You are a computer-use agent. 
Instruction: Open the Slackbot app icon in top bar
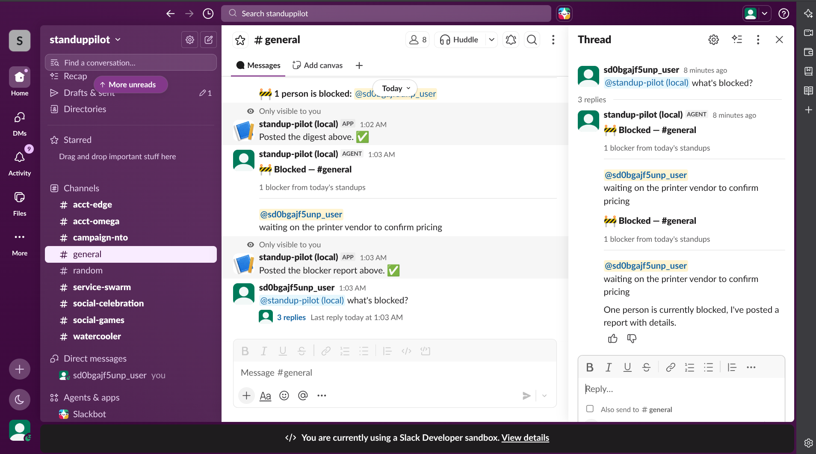564,14
